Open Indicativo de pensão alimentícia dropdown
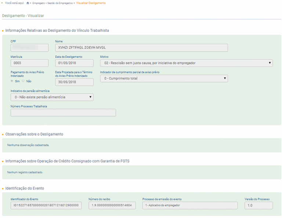This screenshot has width=282, height=218. click(x=52, y=97)
